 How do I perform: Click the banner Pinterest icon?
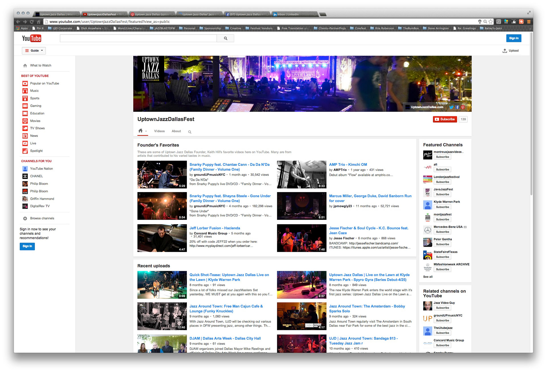pyautogui.click(x=463, y=107)
